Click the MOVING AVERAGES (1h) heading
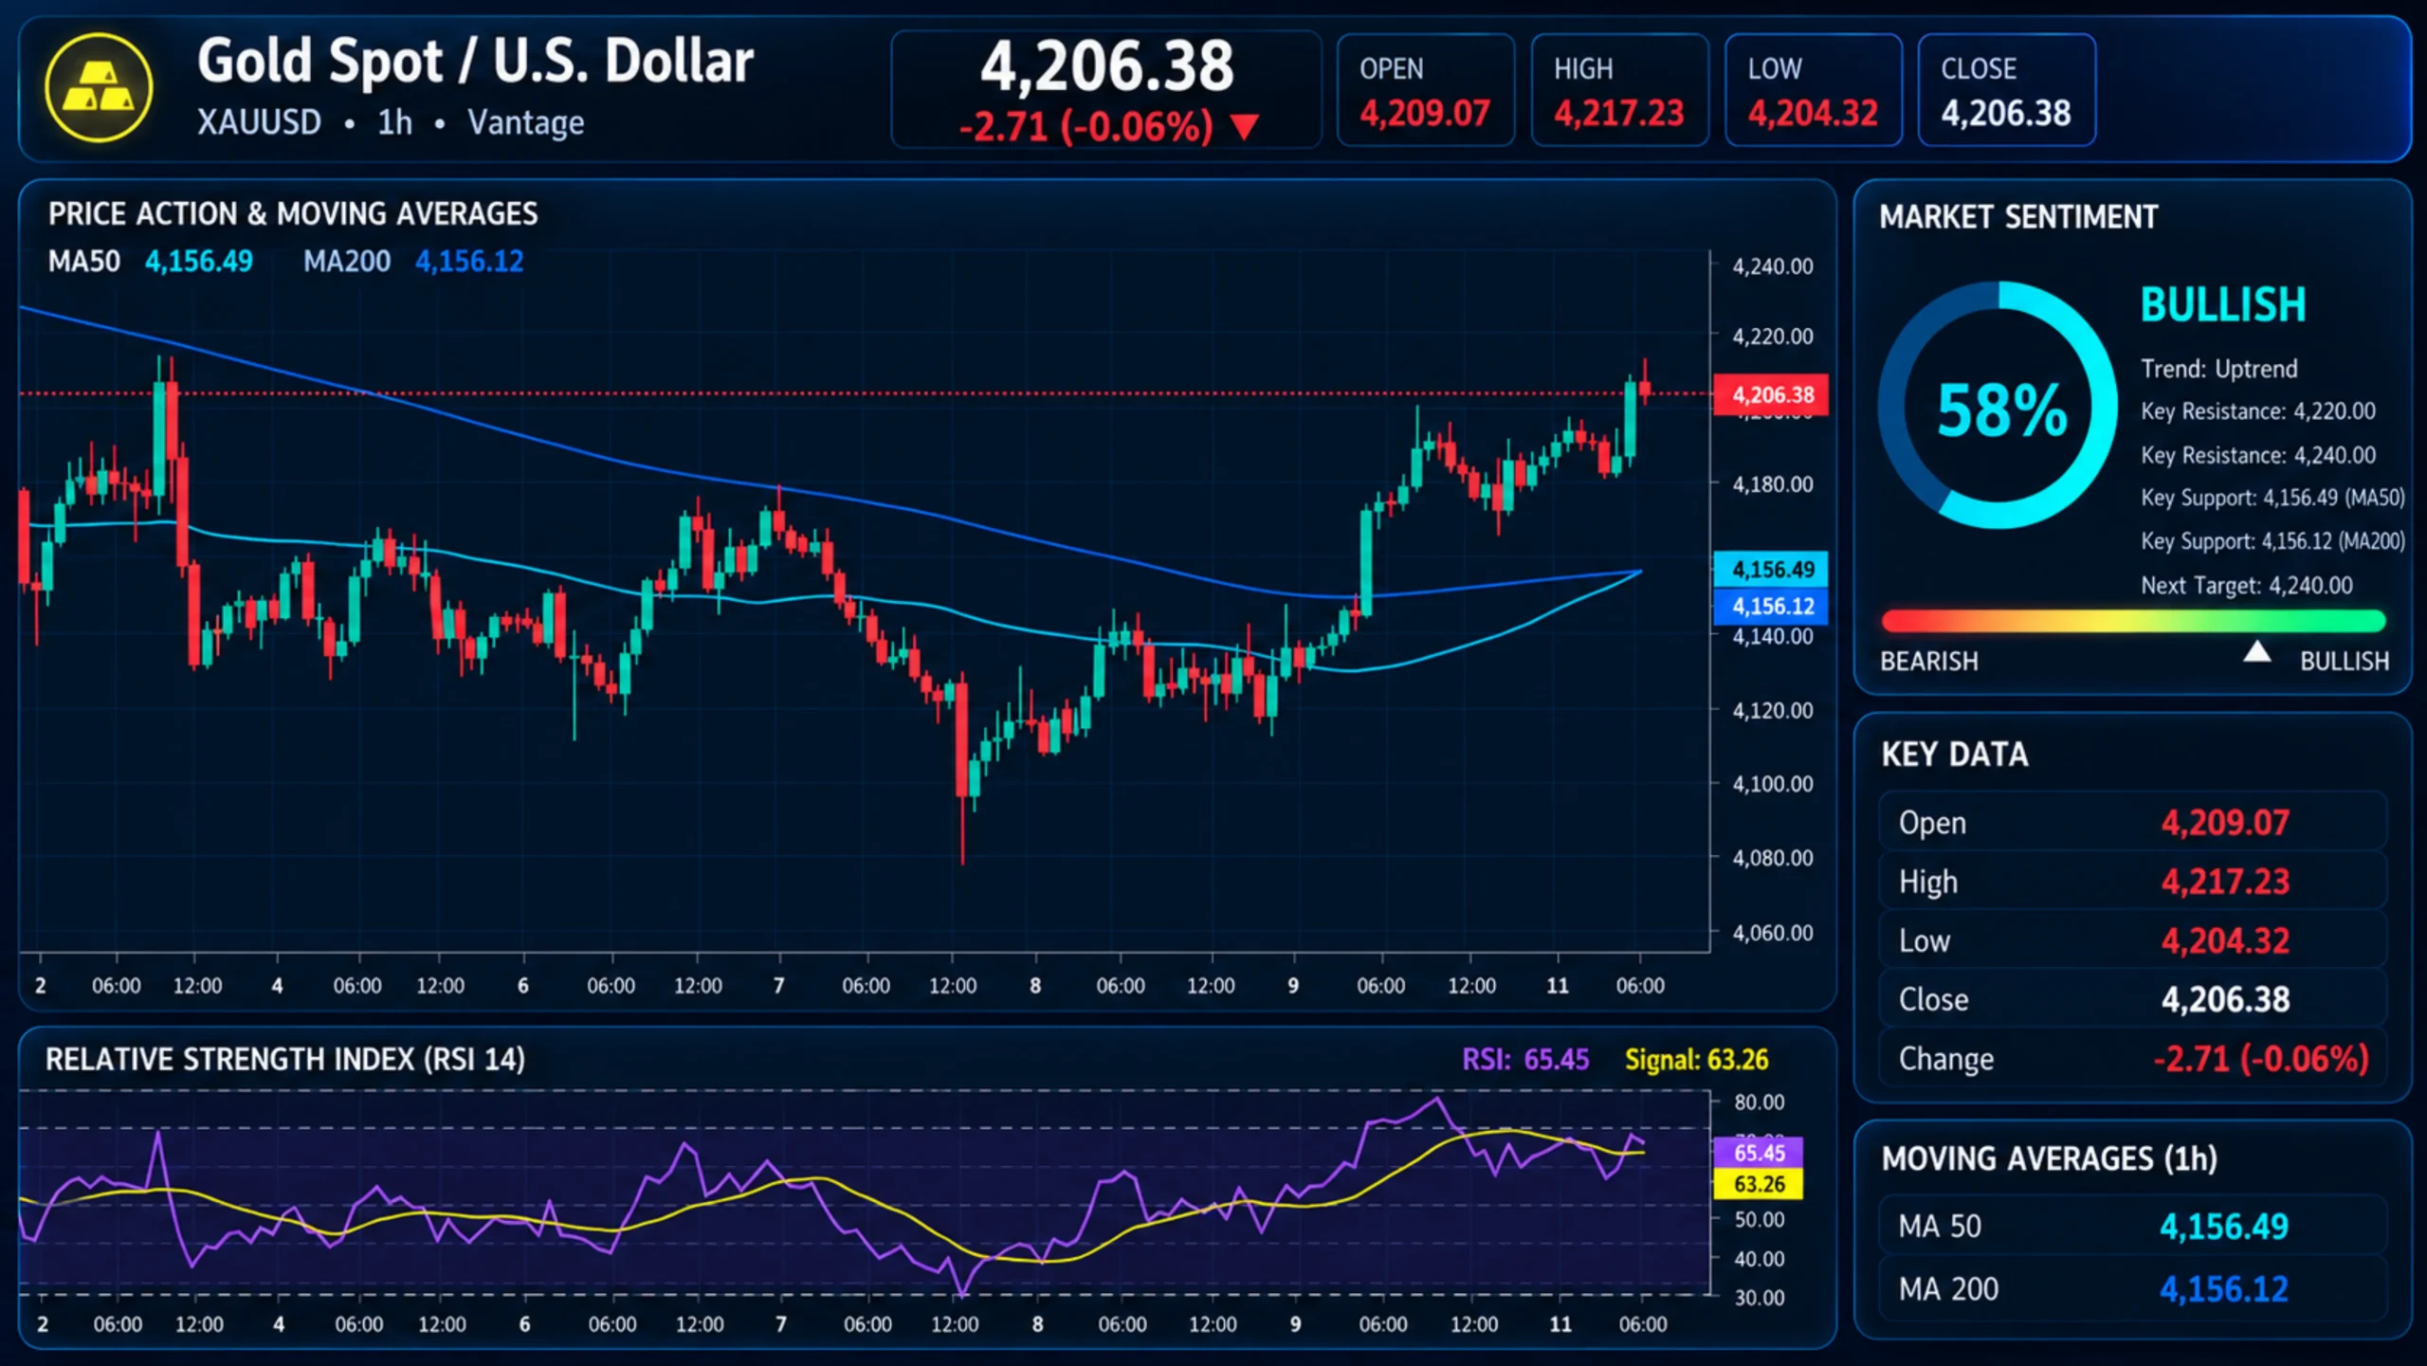2427x1366 pixels. click(2049, 1158)
